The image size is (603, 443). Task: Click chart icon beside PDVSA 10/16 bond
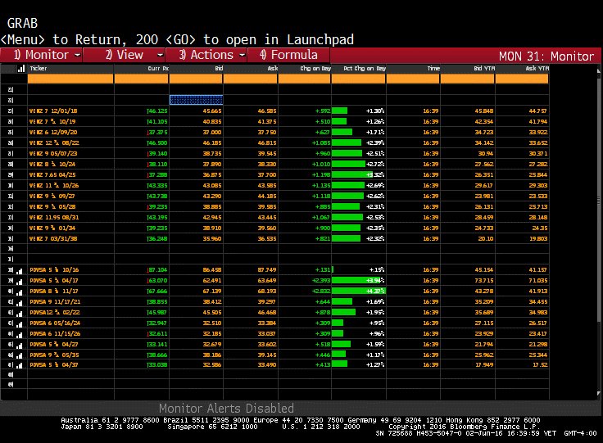tap(20, 269)
